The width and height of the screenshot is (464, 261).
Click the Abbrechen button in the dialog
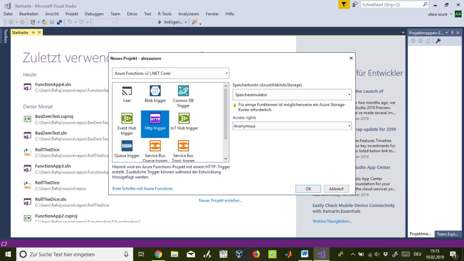point(336,189)
